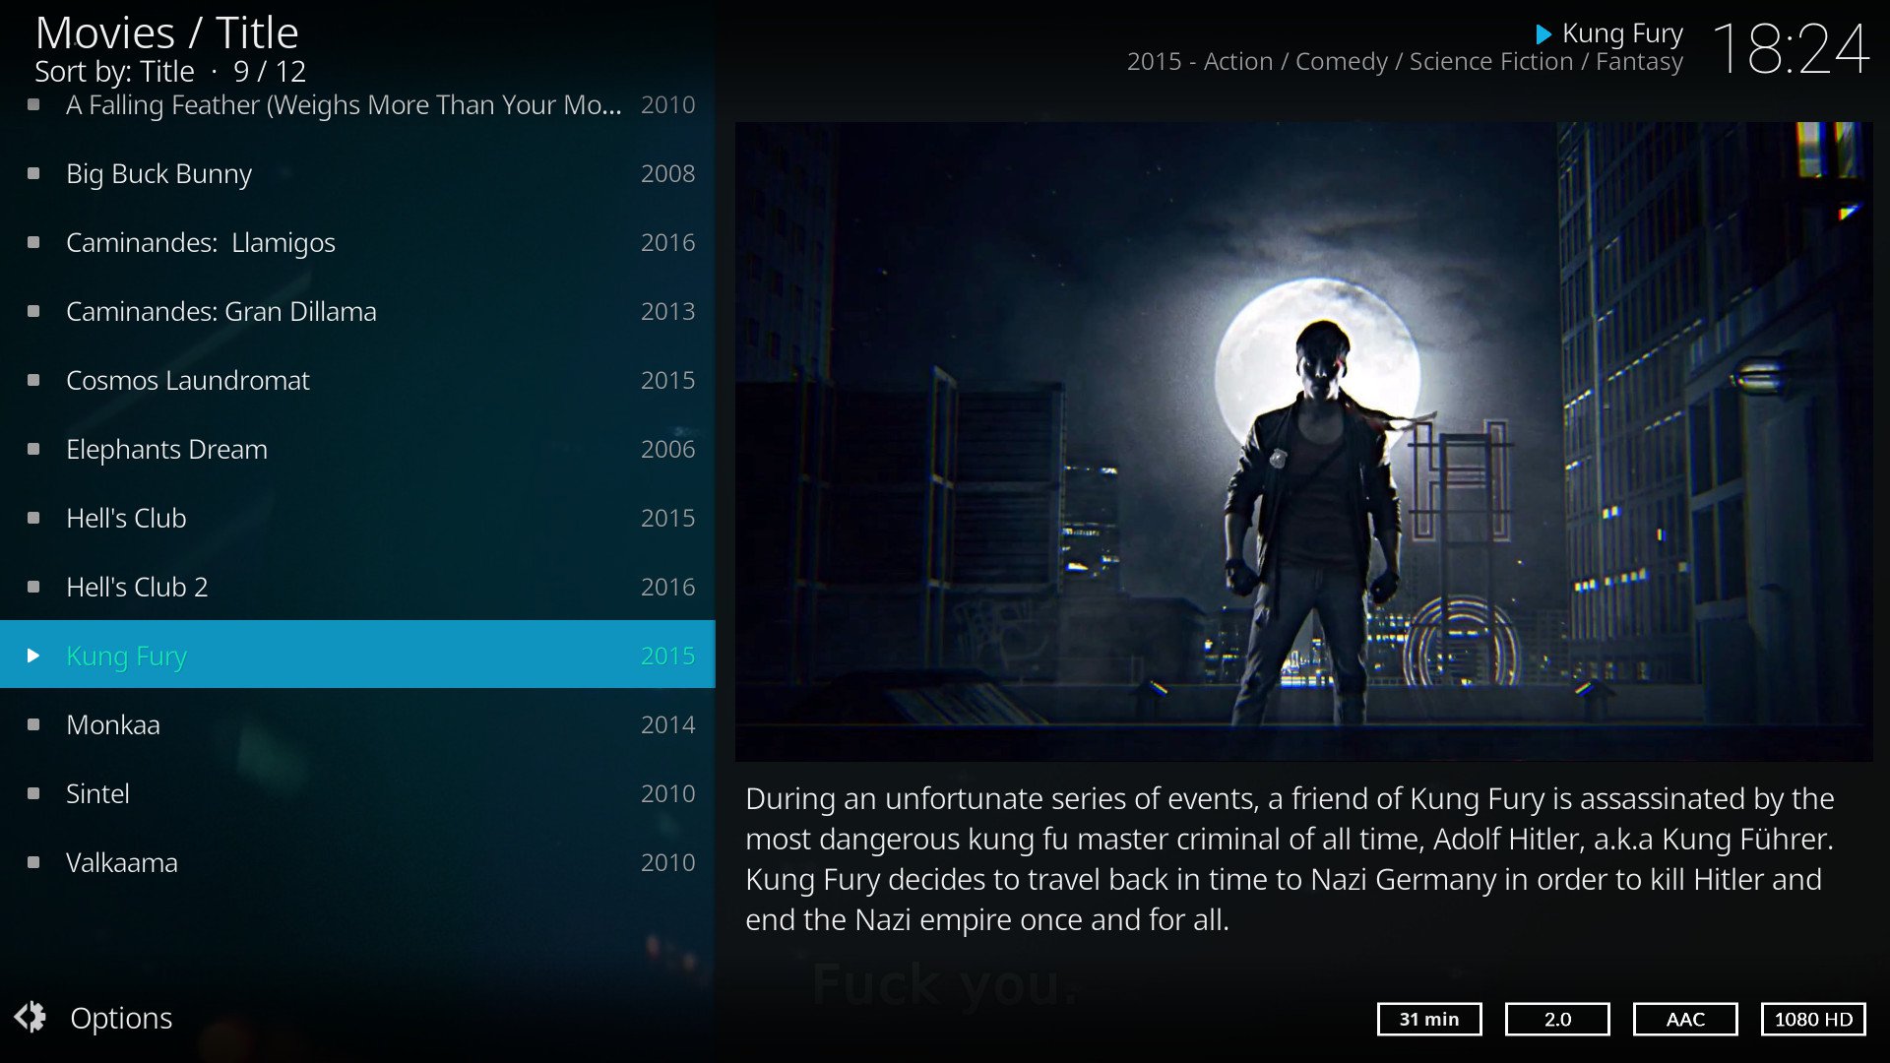The width and height of the screenshot is (1890, 1063).
Task: Select A Falling Feather movie entry
Action: click(x=357, y=105)
